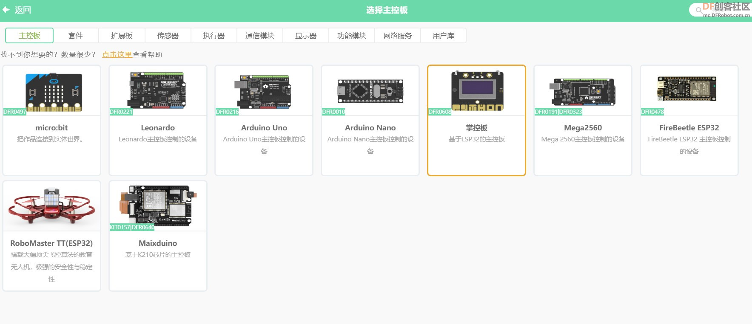Click Leonardo主控板控制的设备 description
This screenshot has width=752, height=324.
[x=158, y=139]
